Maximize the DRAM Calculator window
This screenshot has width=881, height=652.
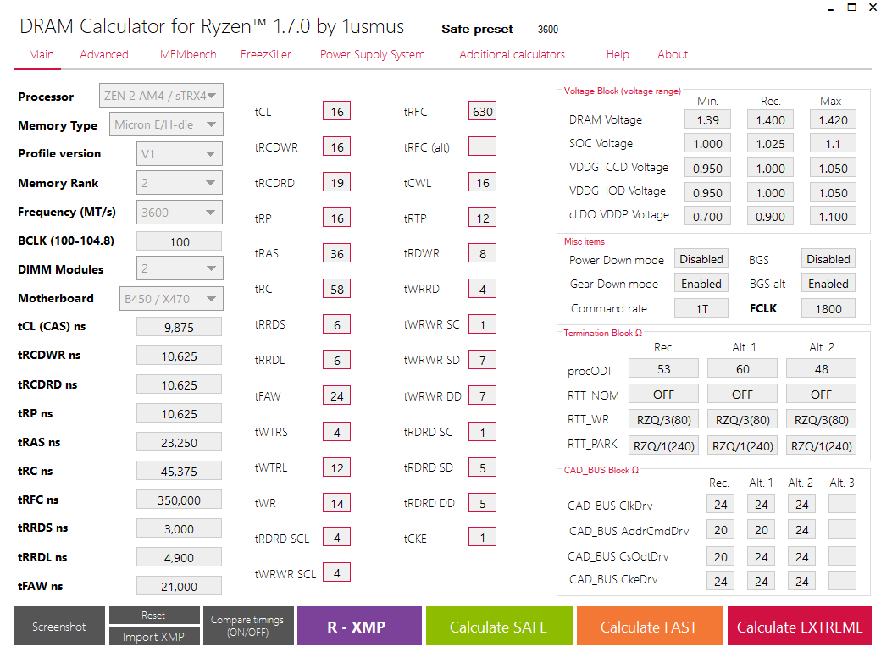[x=852, y=8]
